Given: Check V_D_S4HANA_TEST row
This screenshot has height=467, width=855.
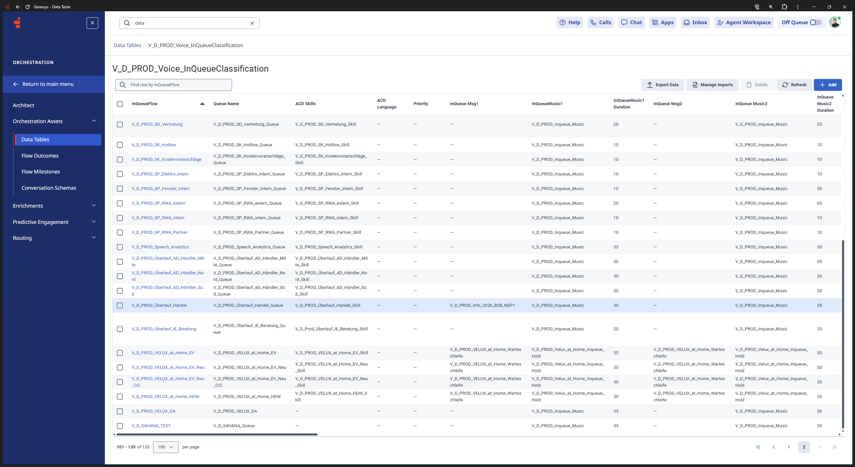Looking at the screenshot, I should click(120, 426).
